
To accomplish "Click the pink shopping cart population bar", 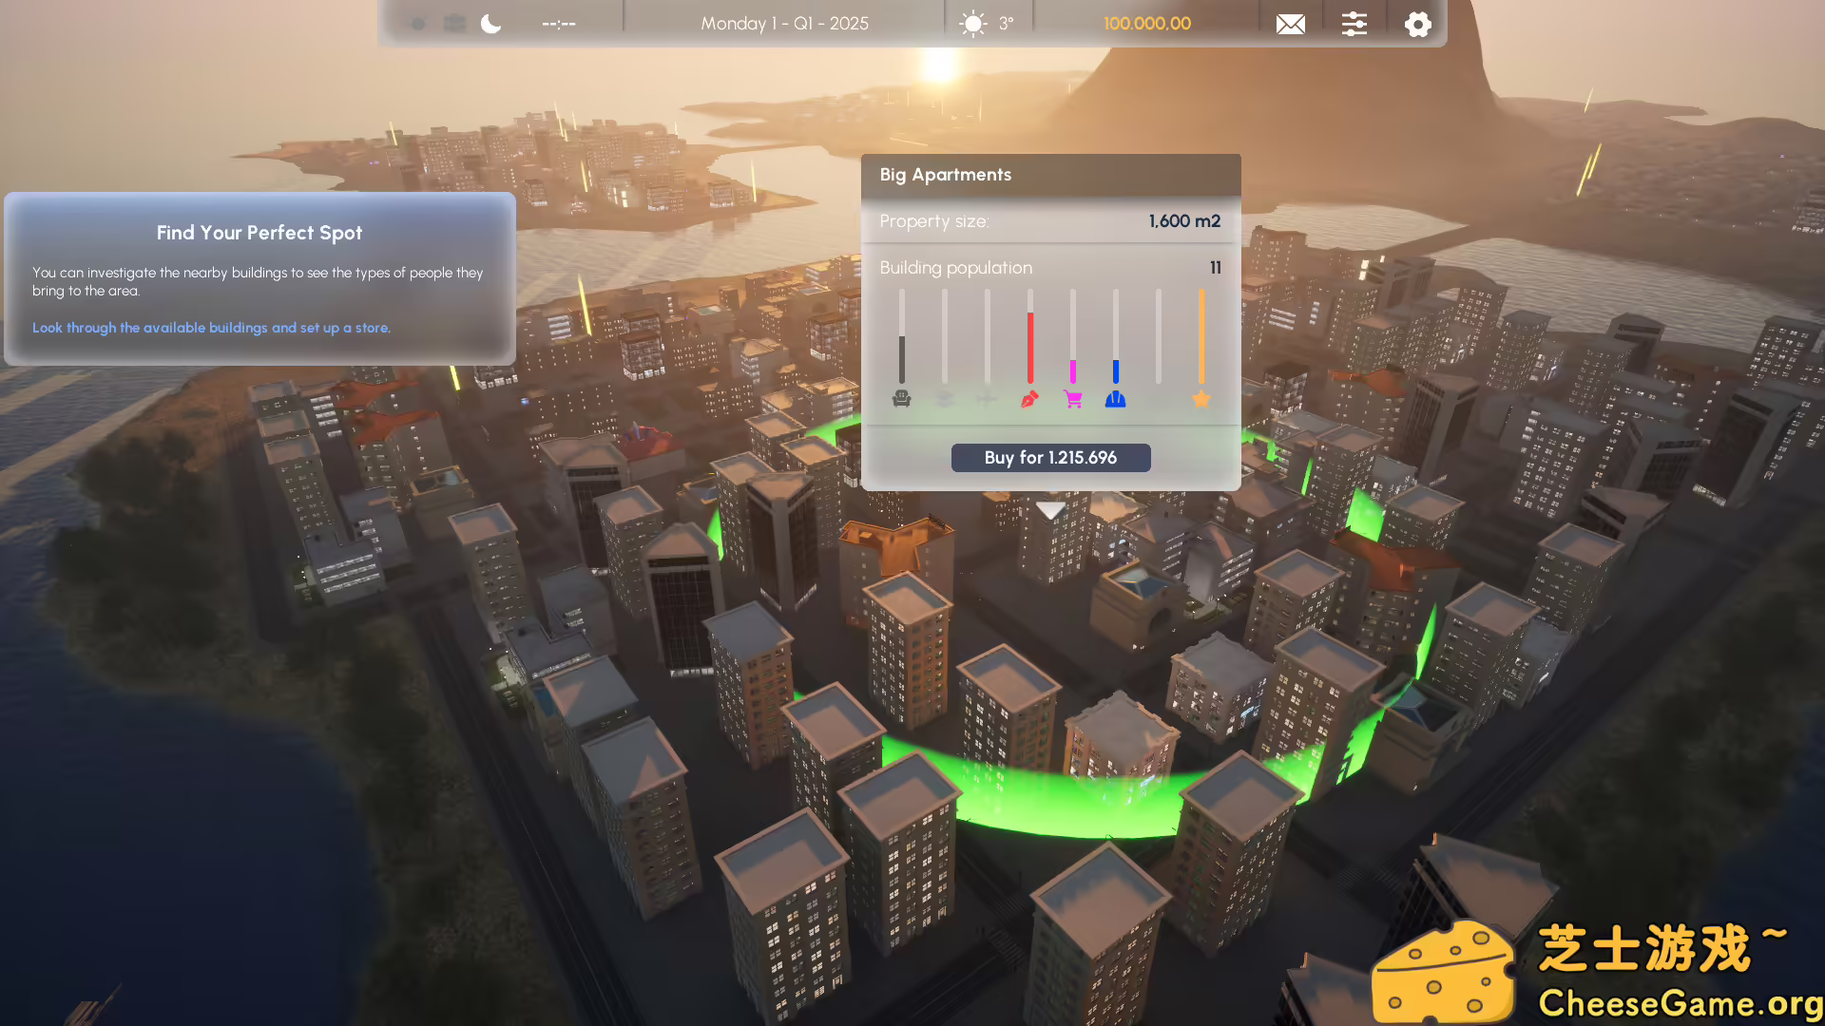I will [1073, 336].
